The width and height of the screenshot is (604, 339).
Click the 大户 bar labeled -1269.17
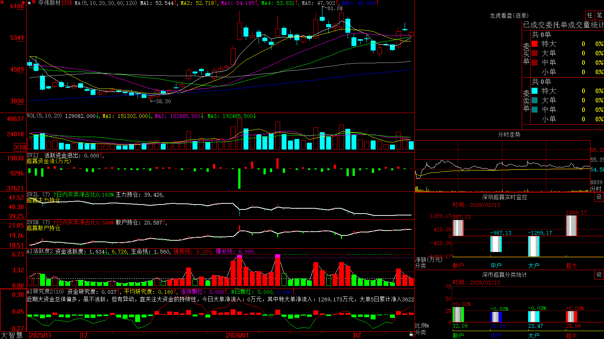pyautogui.click(x=534, y=246)
